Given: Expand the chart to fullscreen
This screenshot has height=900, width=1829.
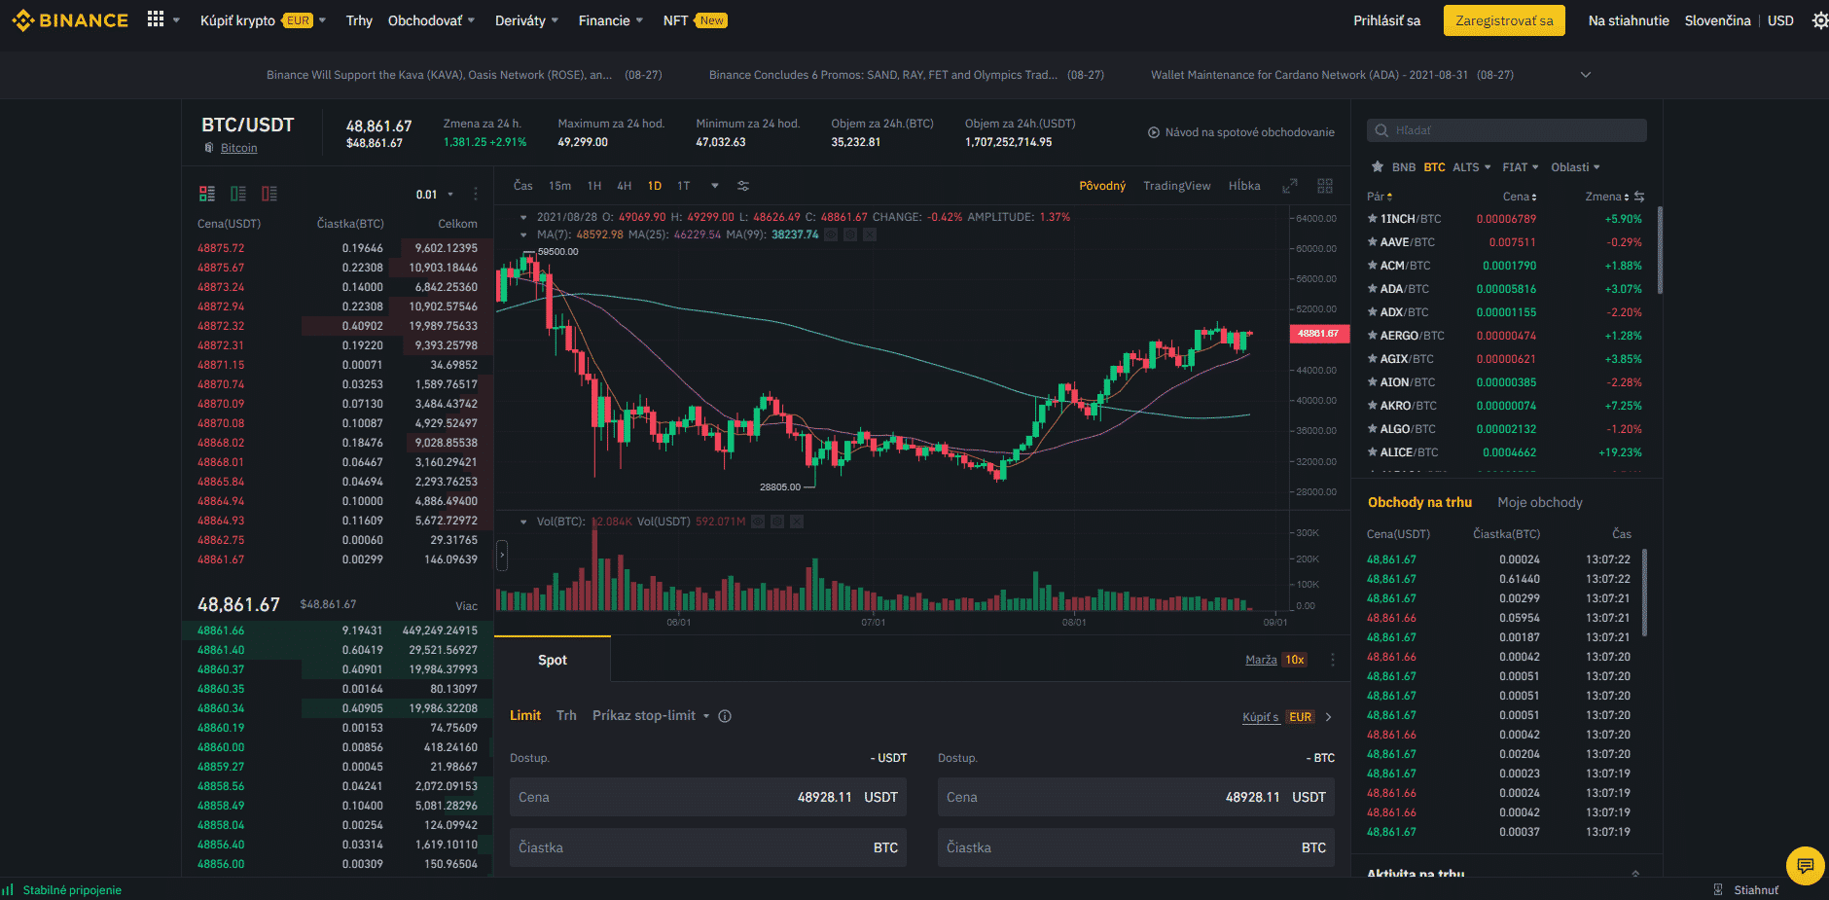Looking at the screenshot, I should (1290, 186).
